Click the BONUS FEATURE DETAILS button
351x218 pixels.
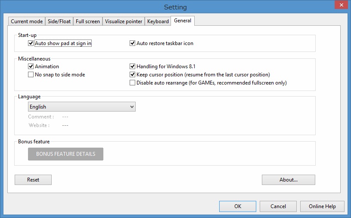click(x=65, y=154)
